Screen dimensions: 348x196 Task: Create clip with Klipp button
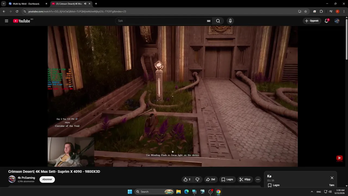[x=245, y=179]
